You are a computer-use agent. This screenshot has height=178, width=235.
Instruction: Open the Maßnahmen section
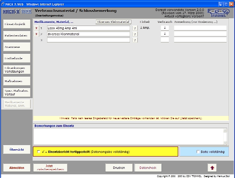pos(17,81)
